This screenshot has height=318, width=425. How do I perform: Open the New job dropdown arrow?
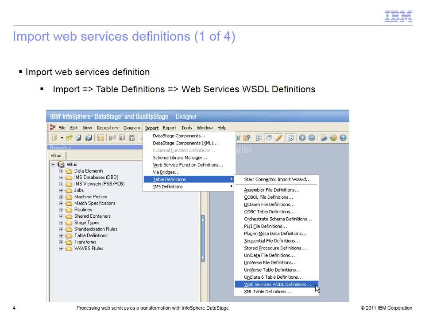point(62,138)
